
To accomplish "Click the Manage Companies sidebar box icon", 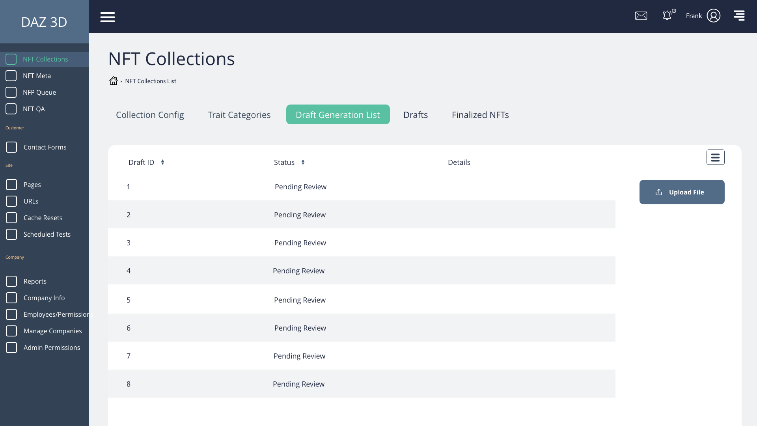I will click(x=11, y=331).
